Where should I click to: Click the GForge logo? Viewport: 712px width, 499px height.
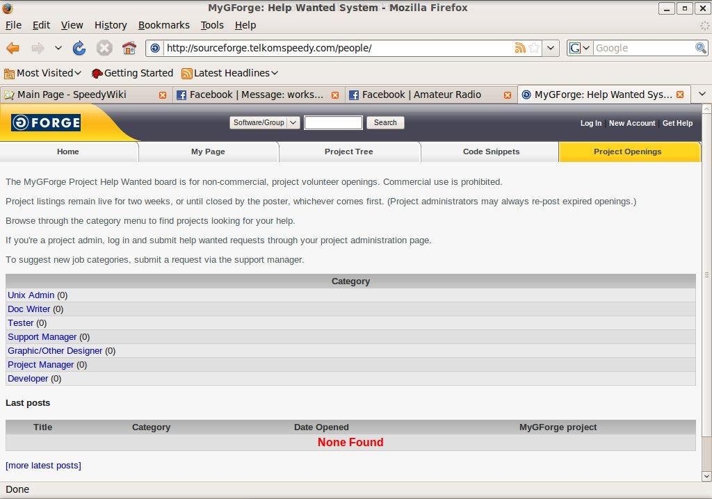46,123
